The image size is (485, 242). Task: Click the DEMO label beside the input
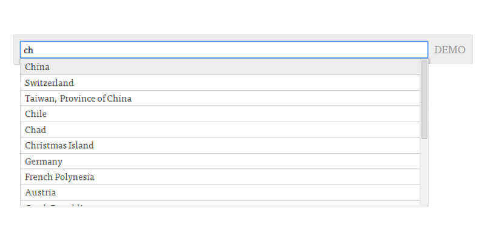450,50
